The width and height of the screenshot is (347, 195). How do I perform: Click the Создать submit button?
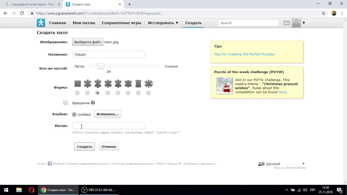point(85,147)
